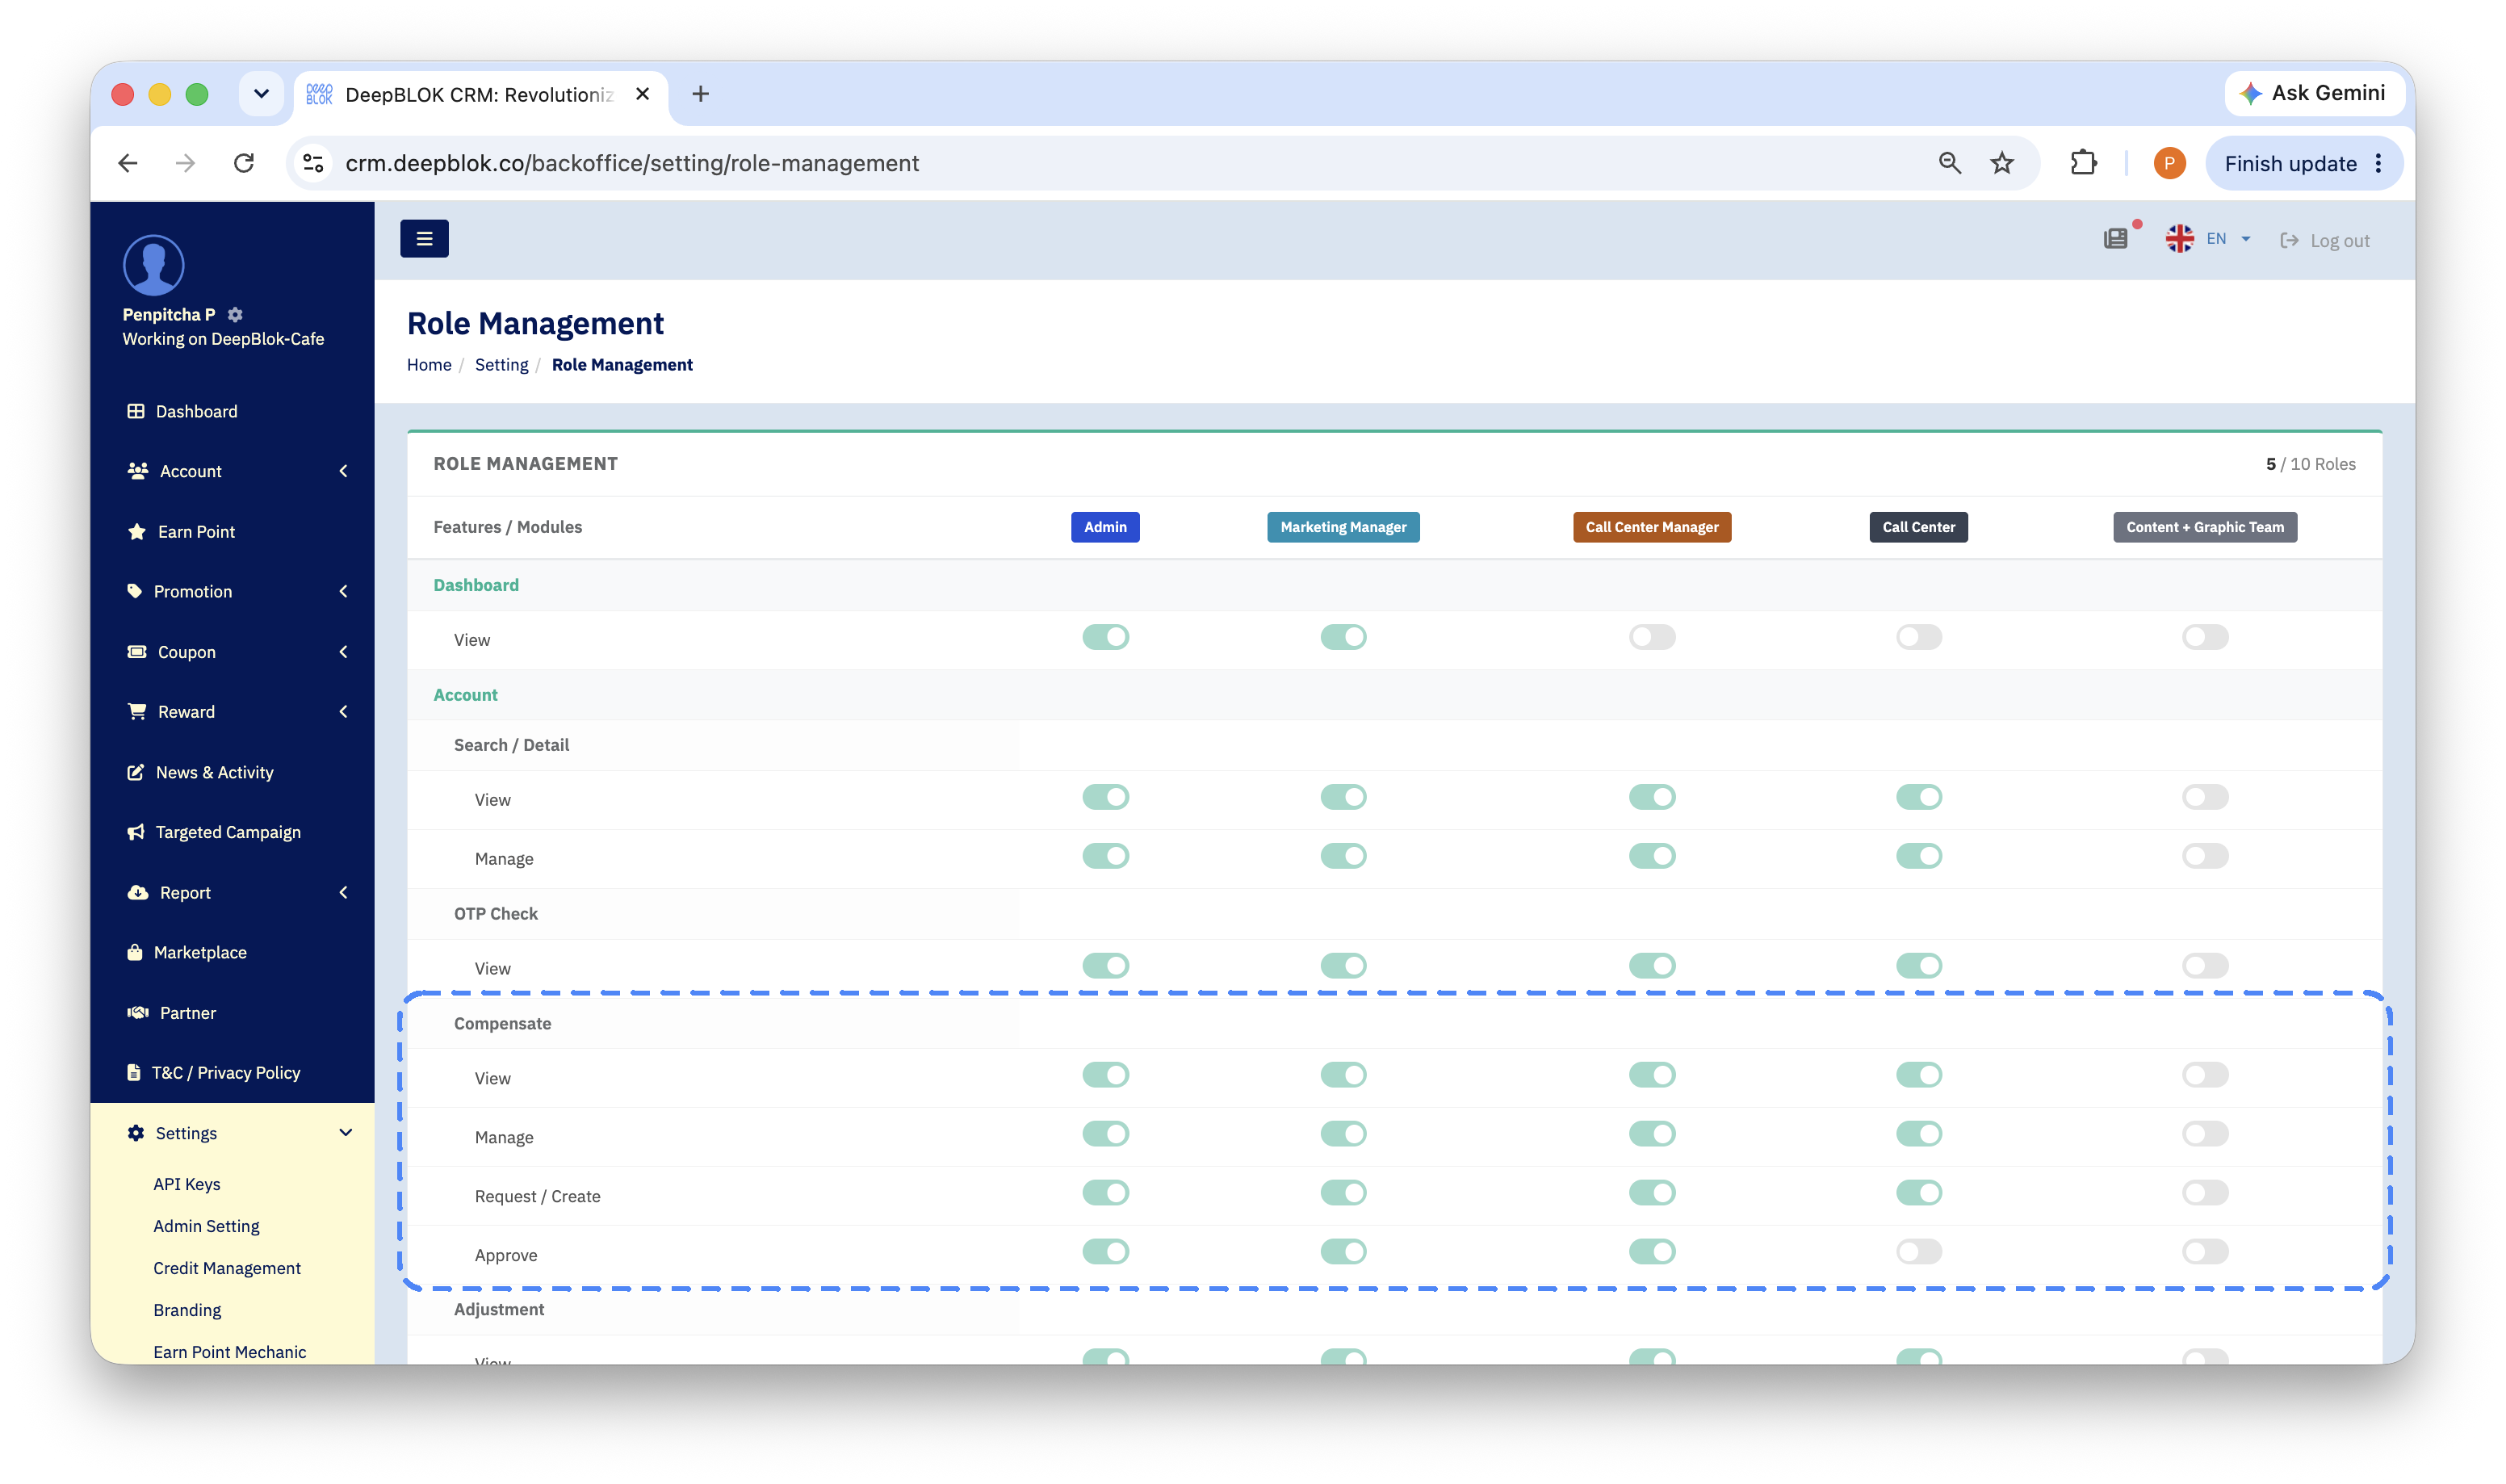The image size is (2506, 1484).
Task: Open the browser tab list dropdown
Action: (x=261, y=94)
